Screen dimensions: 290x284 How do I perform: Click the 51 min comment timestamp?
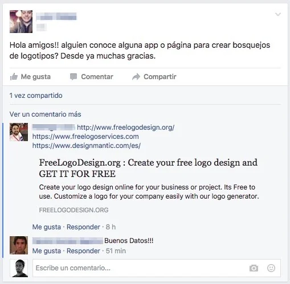(x=116, y=251)
